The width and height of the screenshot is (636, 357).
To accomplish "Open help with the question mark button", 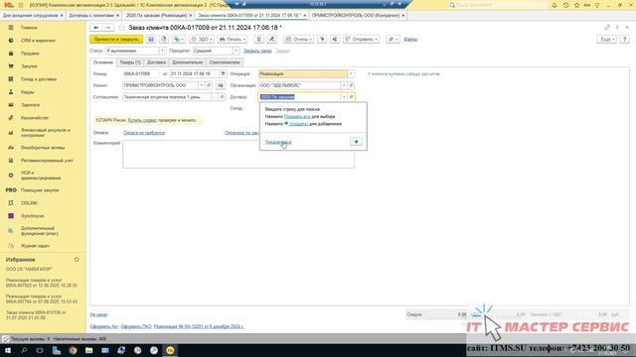I will pos(625,40).
